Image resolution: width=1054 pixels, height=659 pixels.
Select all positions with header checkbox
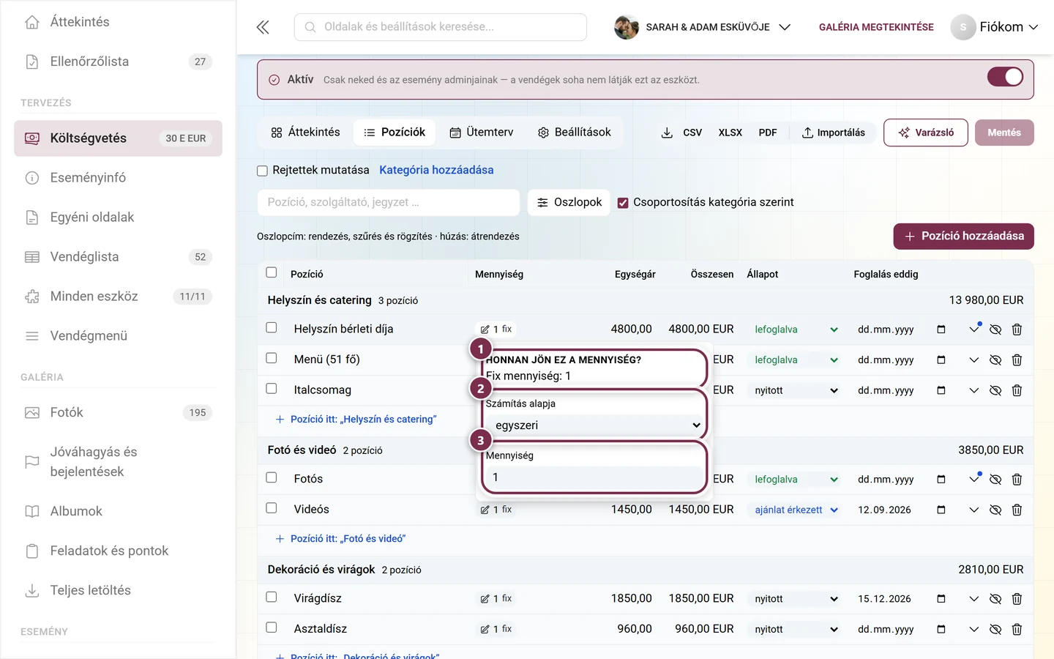(x=272, y=272)
